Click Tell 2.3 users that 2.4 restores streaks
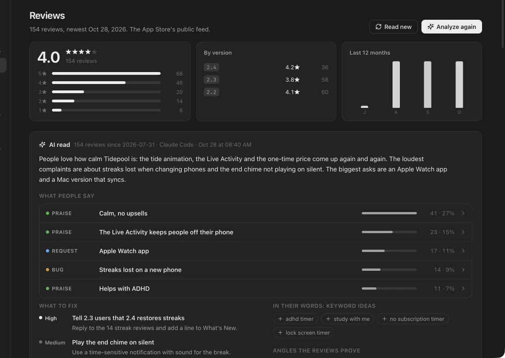The width and height of the screenshot is (505, 358). click(128, 318)
